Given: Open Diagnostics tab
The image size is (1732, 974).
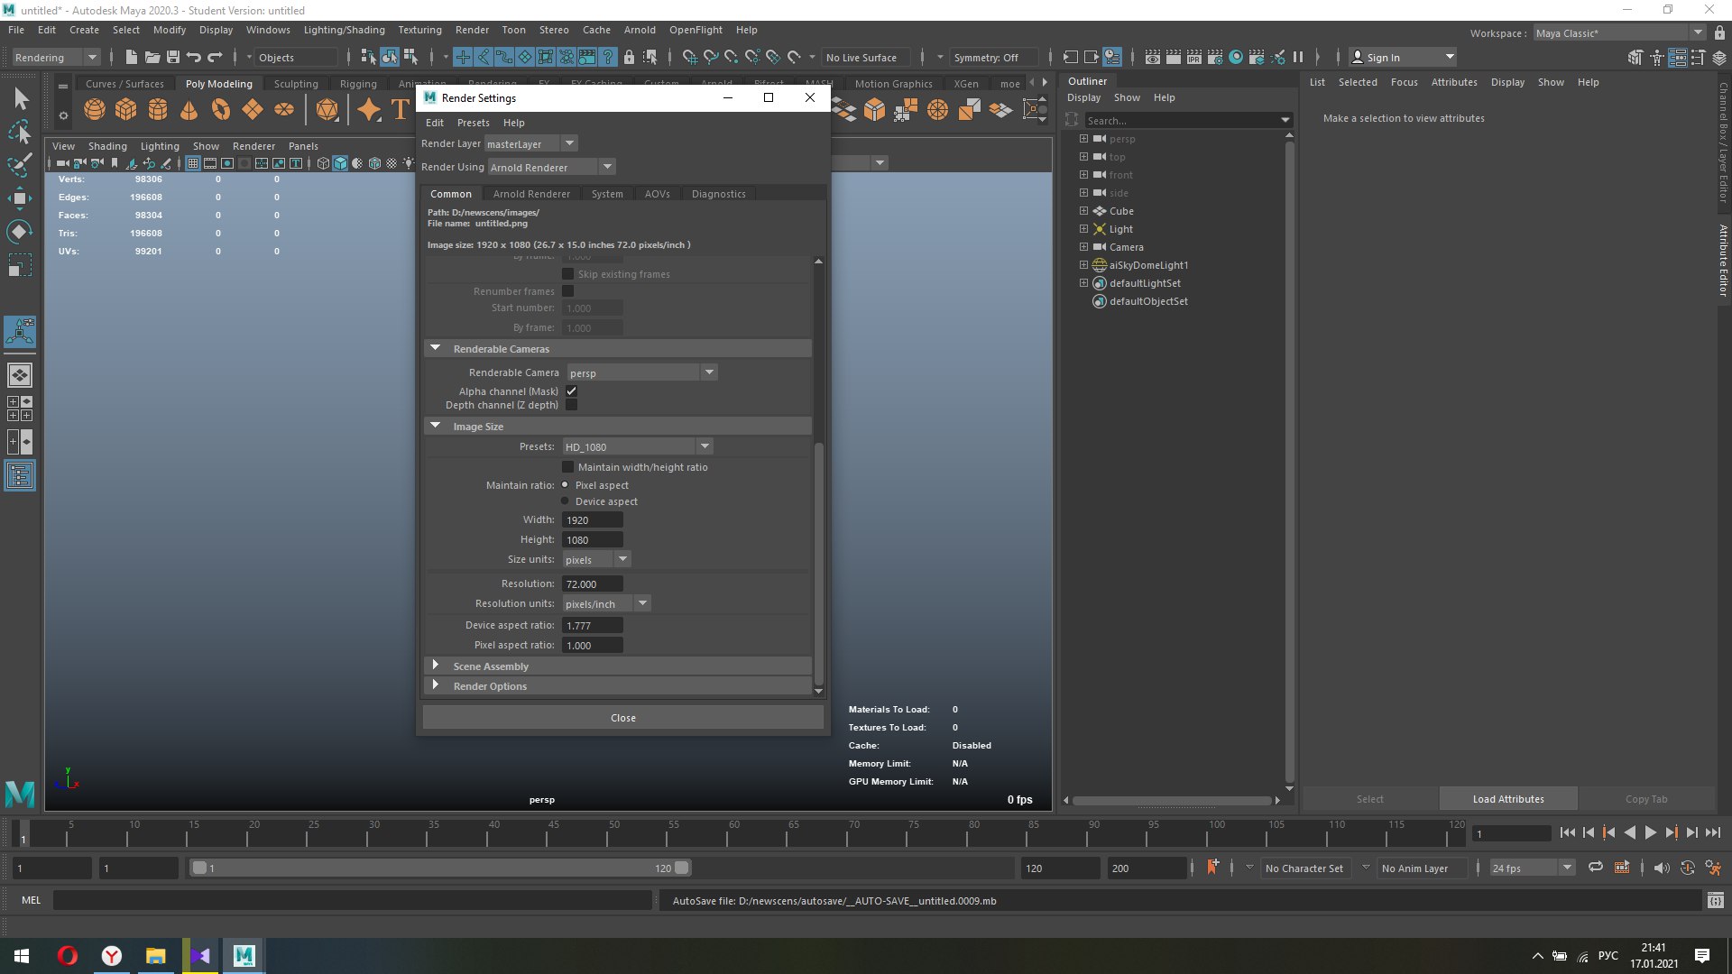Looking at the screenshot, I should click(718, 194).
